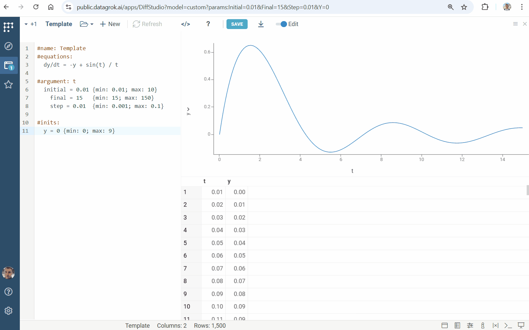Switch to presentation mode icon

pos(521,325)
